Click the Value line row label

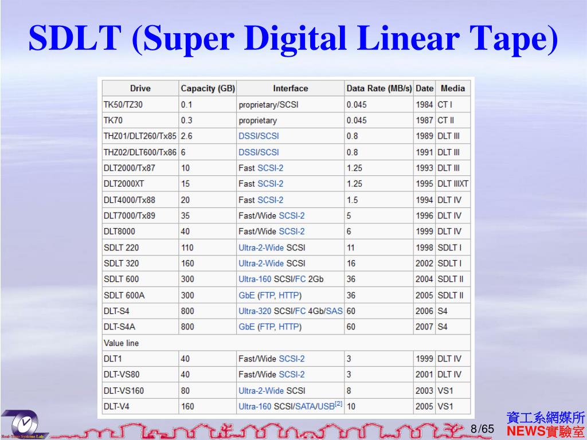pyautogui.click(x=122, y=343)
